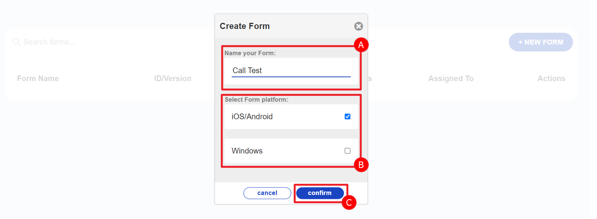The height and width of the screenshot is (219, 597).
Task: Click the search magnifier icon
Action: [x=16, y=42]
